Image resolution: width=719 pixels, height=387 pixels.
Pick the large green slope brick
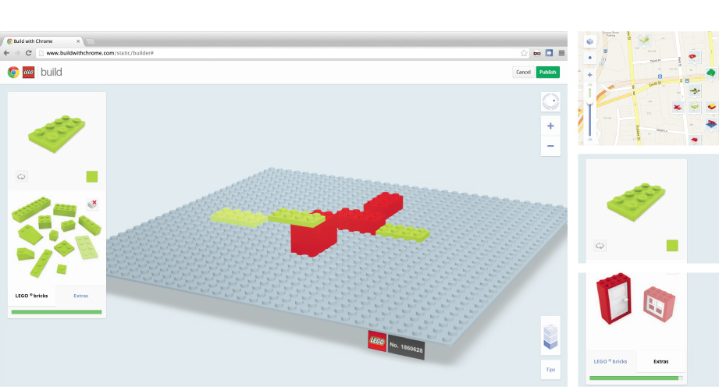(30, 234)
